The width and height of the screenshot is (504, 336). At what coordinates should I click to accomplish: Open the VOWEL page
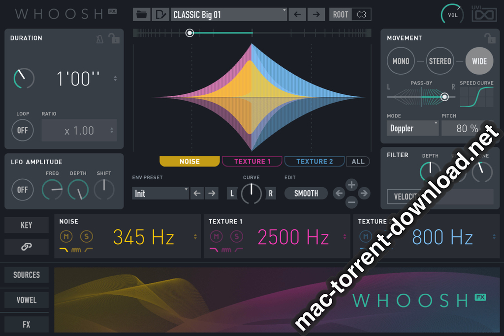click(x=27, y=300)
